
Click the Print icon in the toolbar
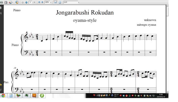1,2
